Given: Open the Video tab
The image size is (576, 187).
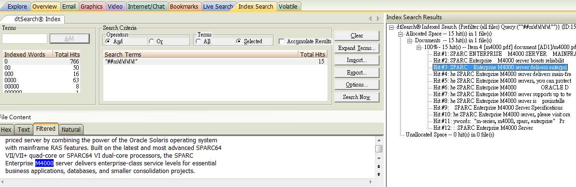Looking at the screenshot, I should pyautogui.click(x=115, y=6).
